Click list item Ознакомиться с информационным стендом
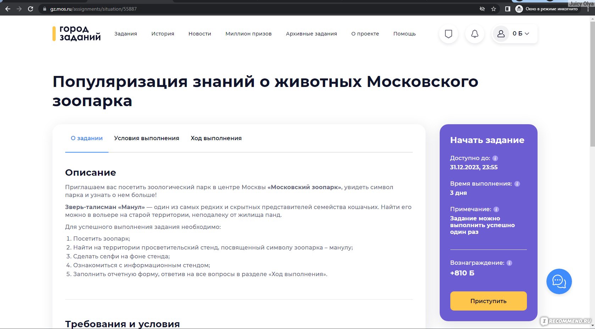 click(x=141, y=265)
